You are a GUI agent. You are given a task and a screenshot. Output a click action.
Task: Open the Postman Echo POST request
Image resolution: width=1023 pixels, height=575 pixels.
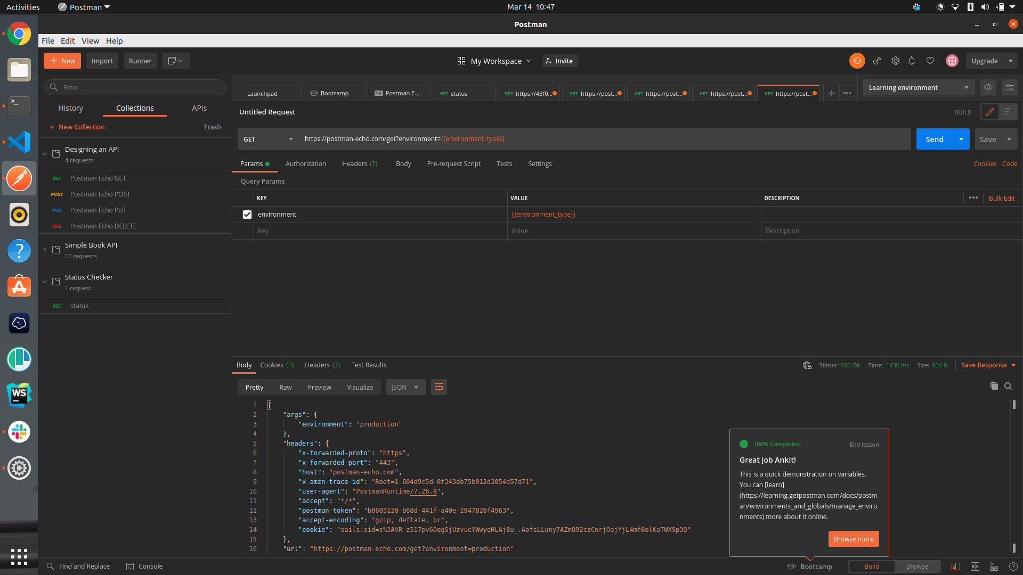click(135, 194)
